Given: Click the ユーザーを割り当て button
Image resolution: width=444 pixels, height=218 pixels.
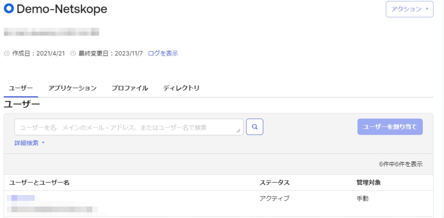Looking at the screenshot, I should pos(390,126).
